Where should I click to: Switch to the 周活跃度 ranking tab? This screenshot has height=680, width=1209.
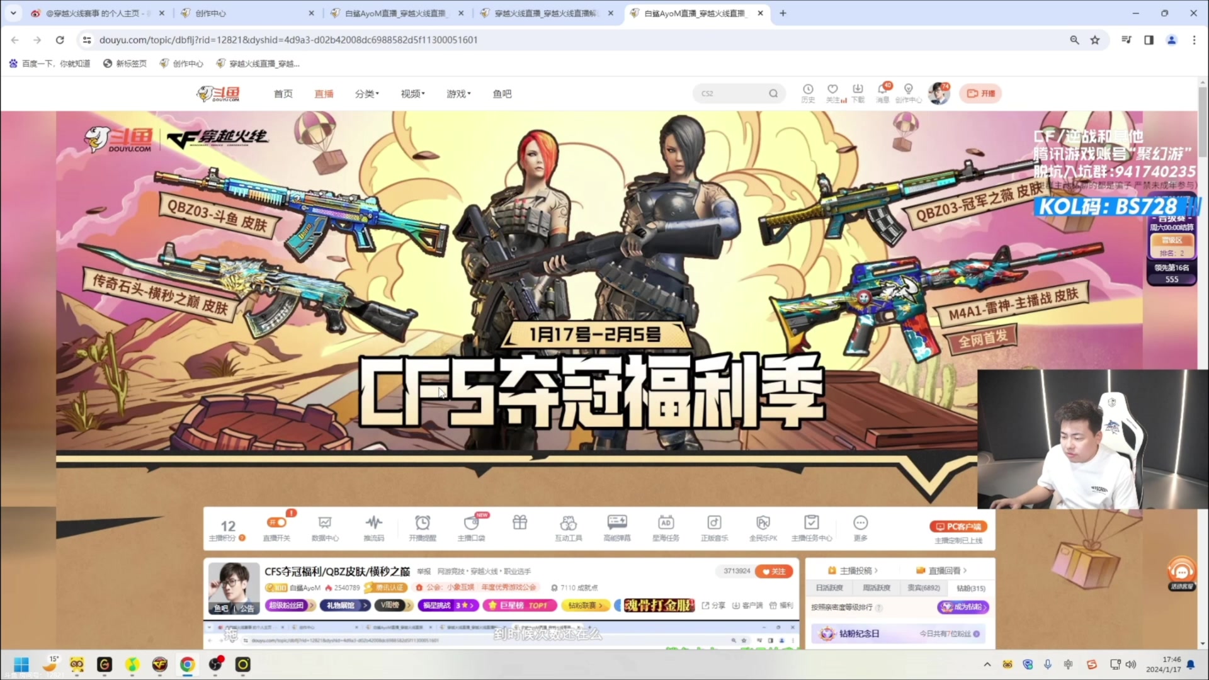coord(876,587)
